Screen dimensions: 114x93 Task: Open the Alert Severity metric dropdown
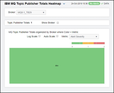[84, 37]
